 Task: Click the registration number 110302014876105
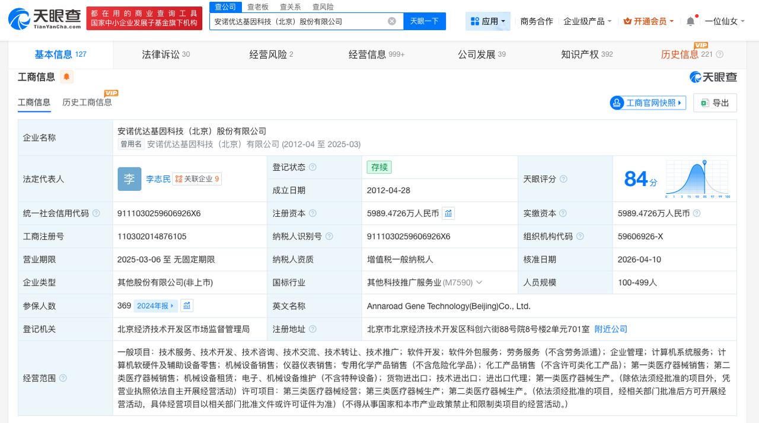pos(152,236)
